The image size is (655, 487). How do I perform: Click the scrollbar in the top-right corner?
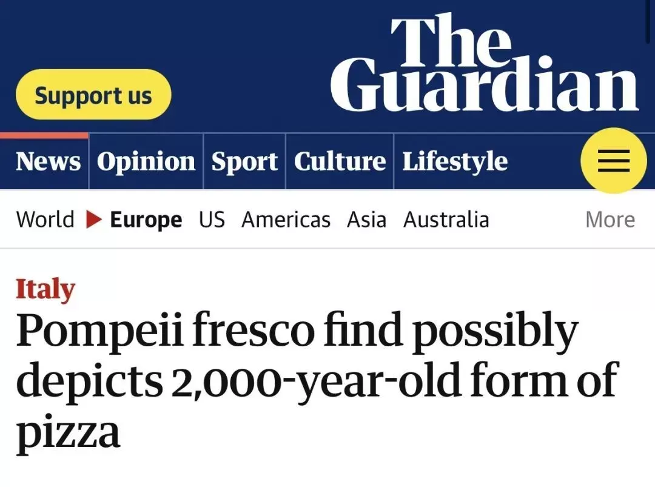coord(649,21)
